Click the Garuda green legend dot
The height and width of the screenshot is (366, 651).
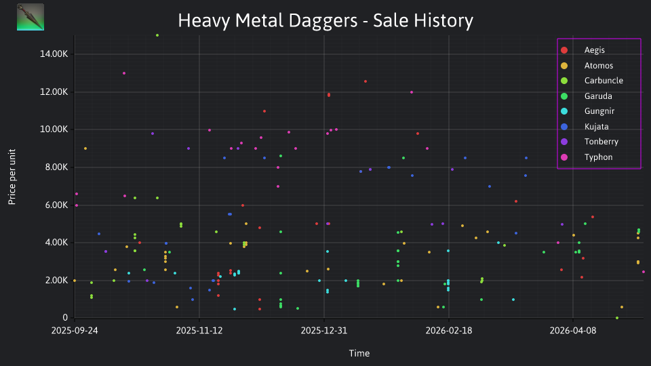564,96
